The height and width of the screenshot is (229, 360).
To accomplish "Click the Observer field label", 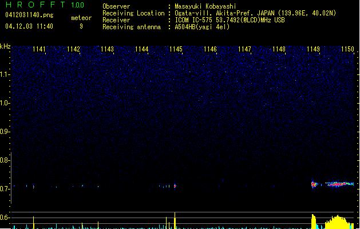I will point(116,6).
